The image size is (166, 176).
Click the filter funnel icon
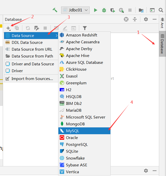[85, 28]
